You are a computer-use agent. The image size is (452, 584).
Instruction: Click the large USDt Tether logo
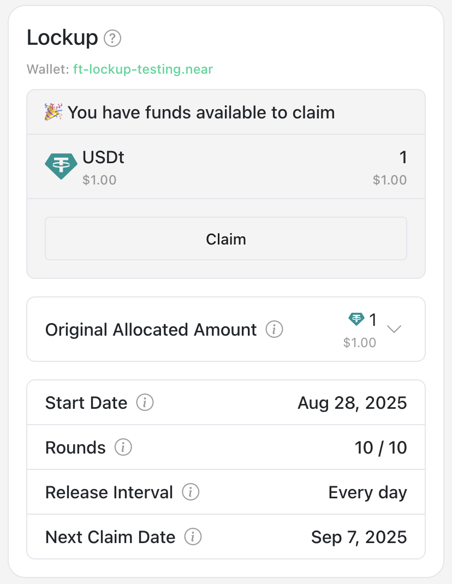tap(61, 166)
